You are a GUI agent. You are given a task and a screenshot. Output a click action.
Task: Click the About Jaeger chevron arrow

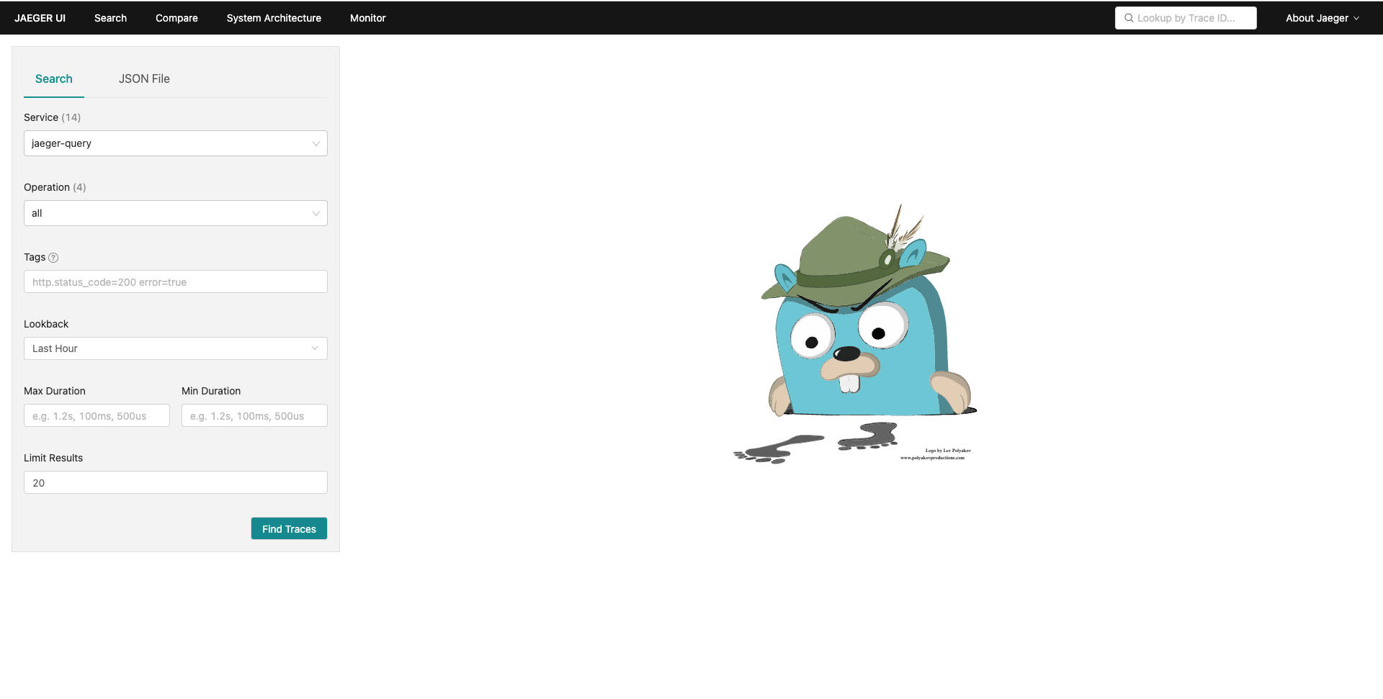(x=1356, y=19)
